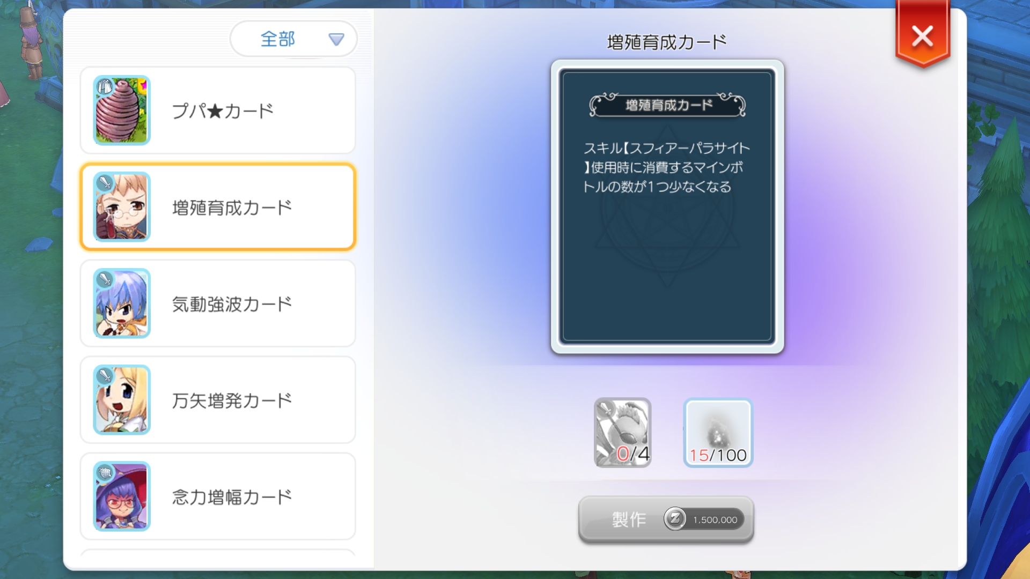Select プパ★カード list entry

pos(218,110)
